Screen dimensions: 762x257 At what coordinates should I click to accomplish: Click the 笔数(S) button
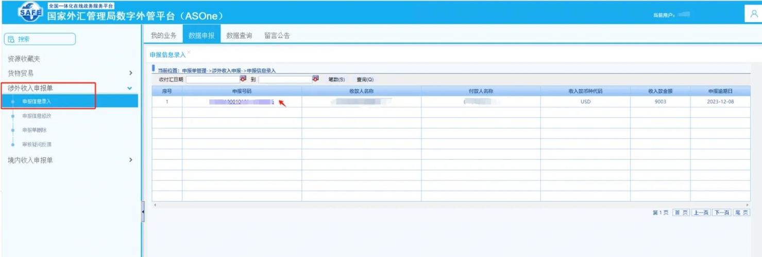point(336,80)
